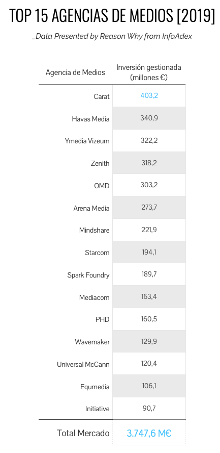The image size is (220, 453).
Task: Click the Total Mercado 3.747,6 M€ figure
Action: (x=149, y=433)
